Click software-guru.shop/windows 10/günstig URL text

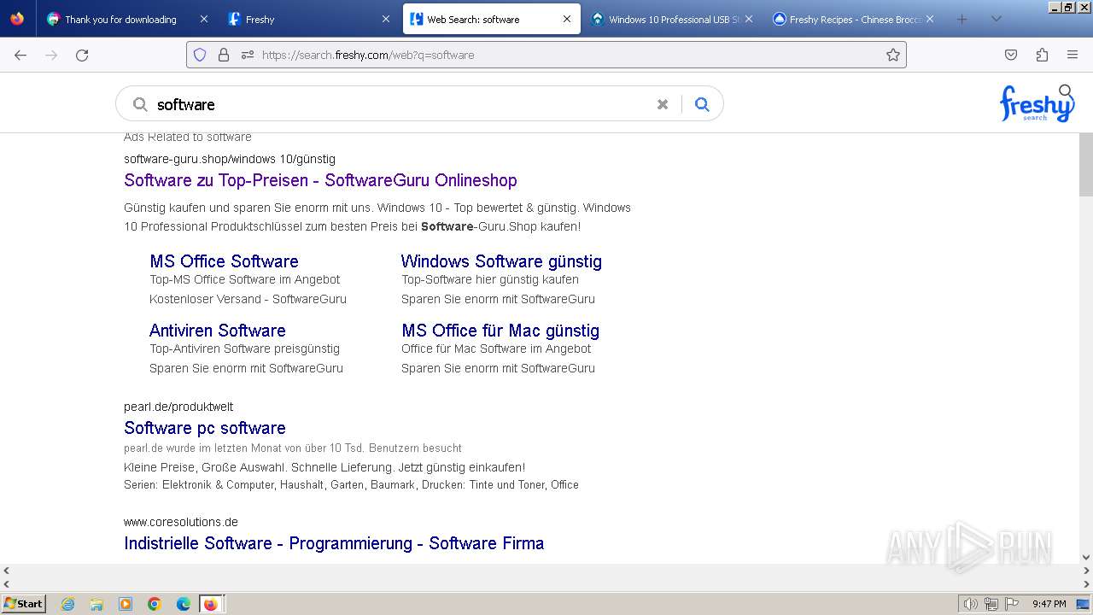(x=230, y=159)
